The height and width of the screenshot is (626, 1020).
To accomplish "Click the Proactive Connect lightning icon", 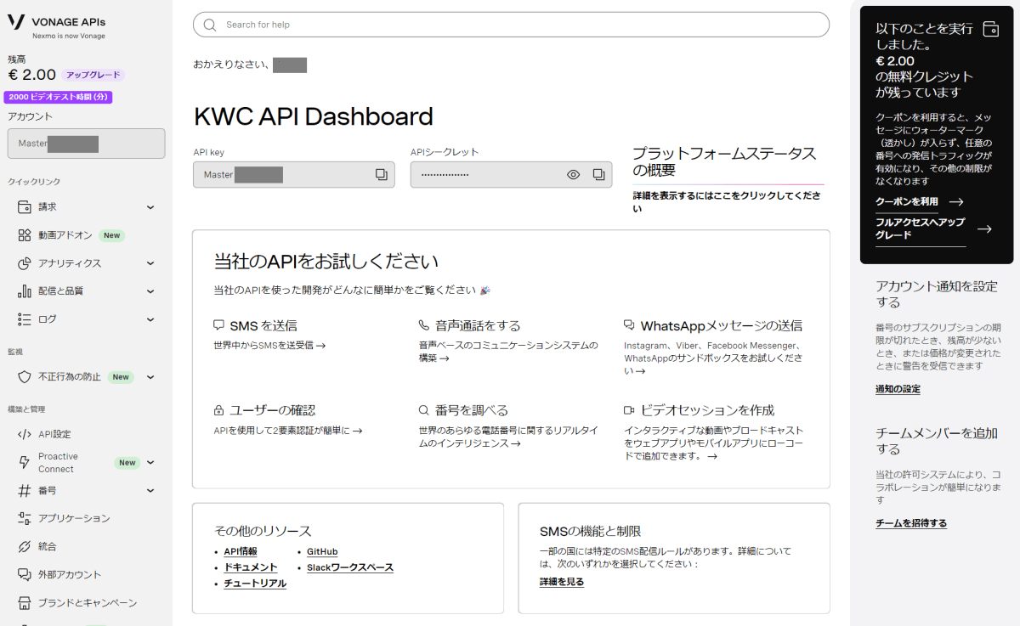I will [24, 462].
